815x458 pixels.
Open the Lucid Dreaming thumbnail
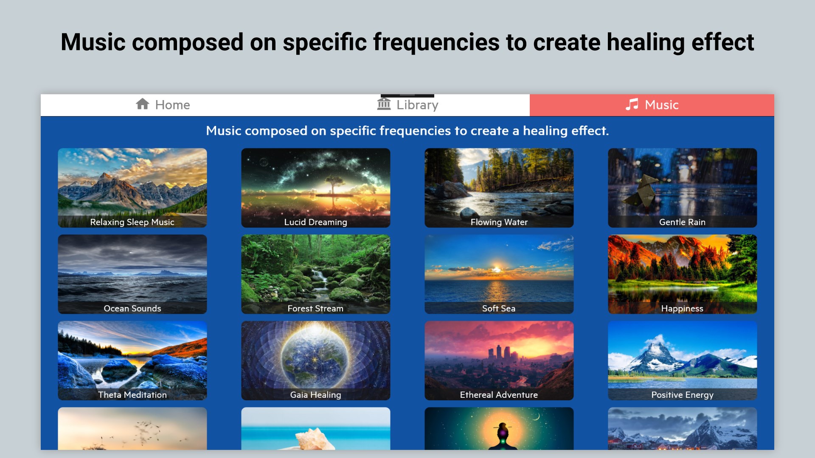coord(315,187)
